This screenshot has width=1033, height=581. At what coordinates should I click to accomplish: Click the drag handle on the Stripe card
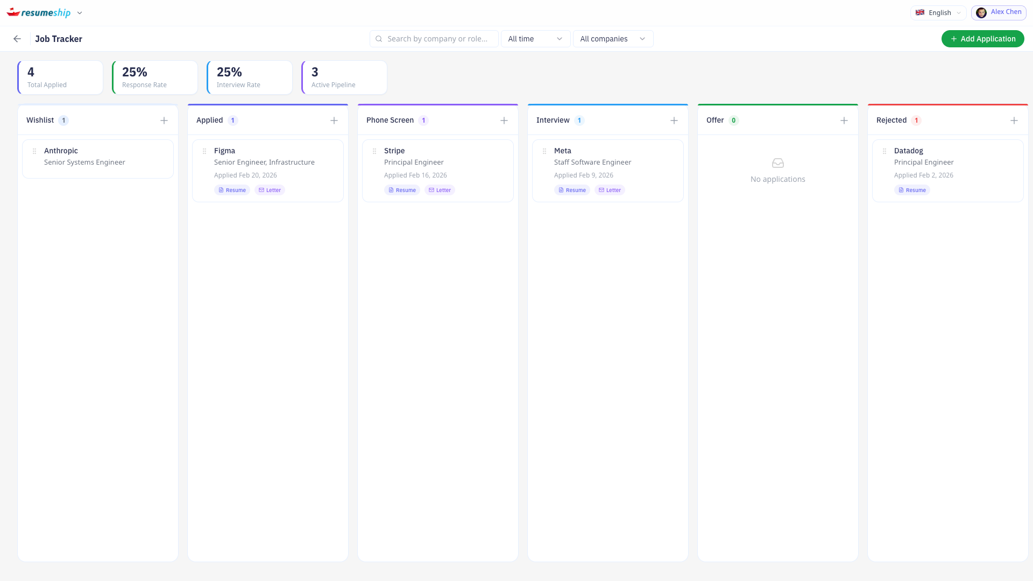[x=374, y=151]
